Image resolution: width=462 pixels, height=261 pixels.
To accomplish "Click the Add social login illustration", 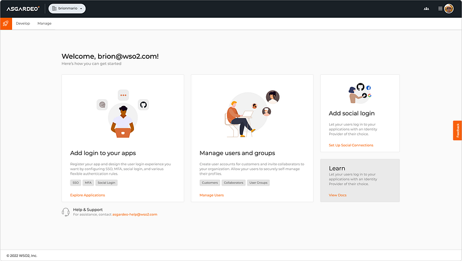I will coord(360,93).
